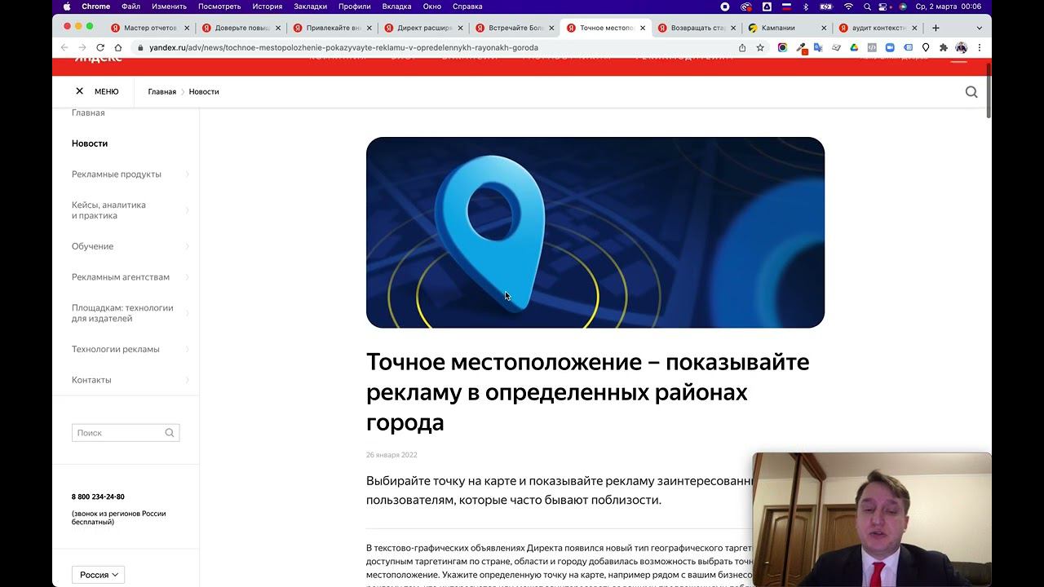The height and width of the screenshot is (587, 1044).
Task: Expand 'Площадкам: технологии для издателей' arrow
Action: (x=187, y=313)
